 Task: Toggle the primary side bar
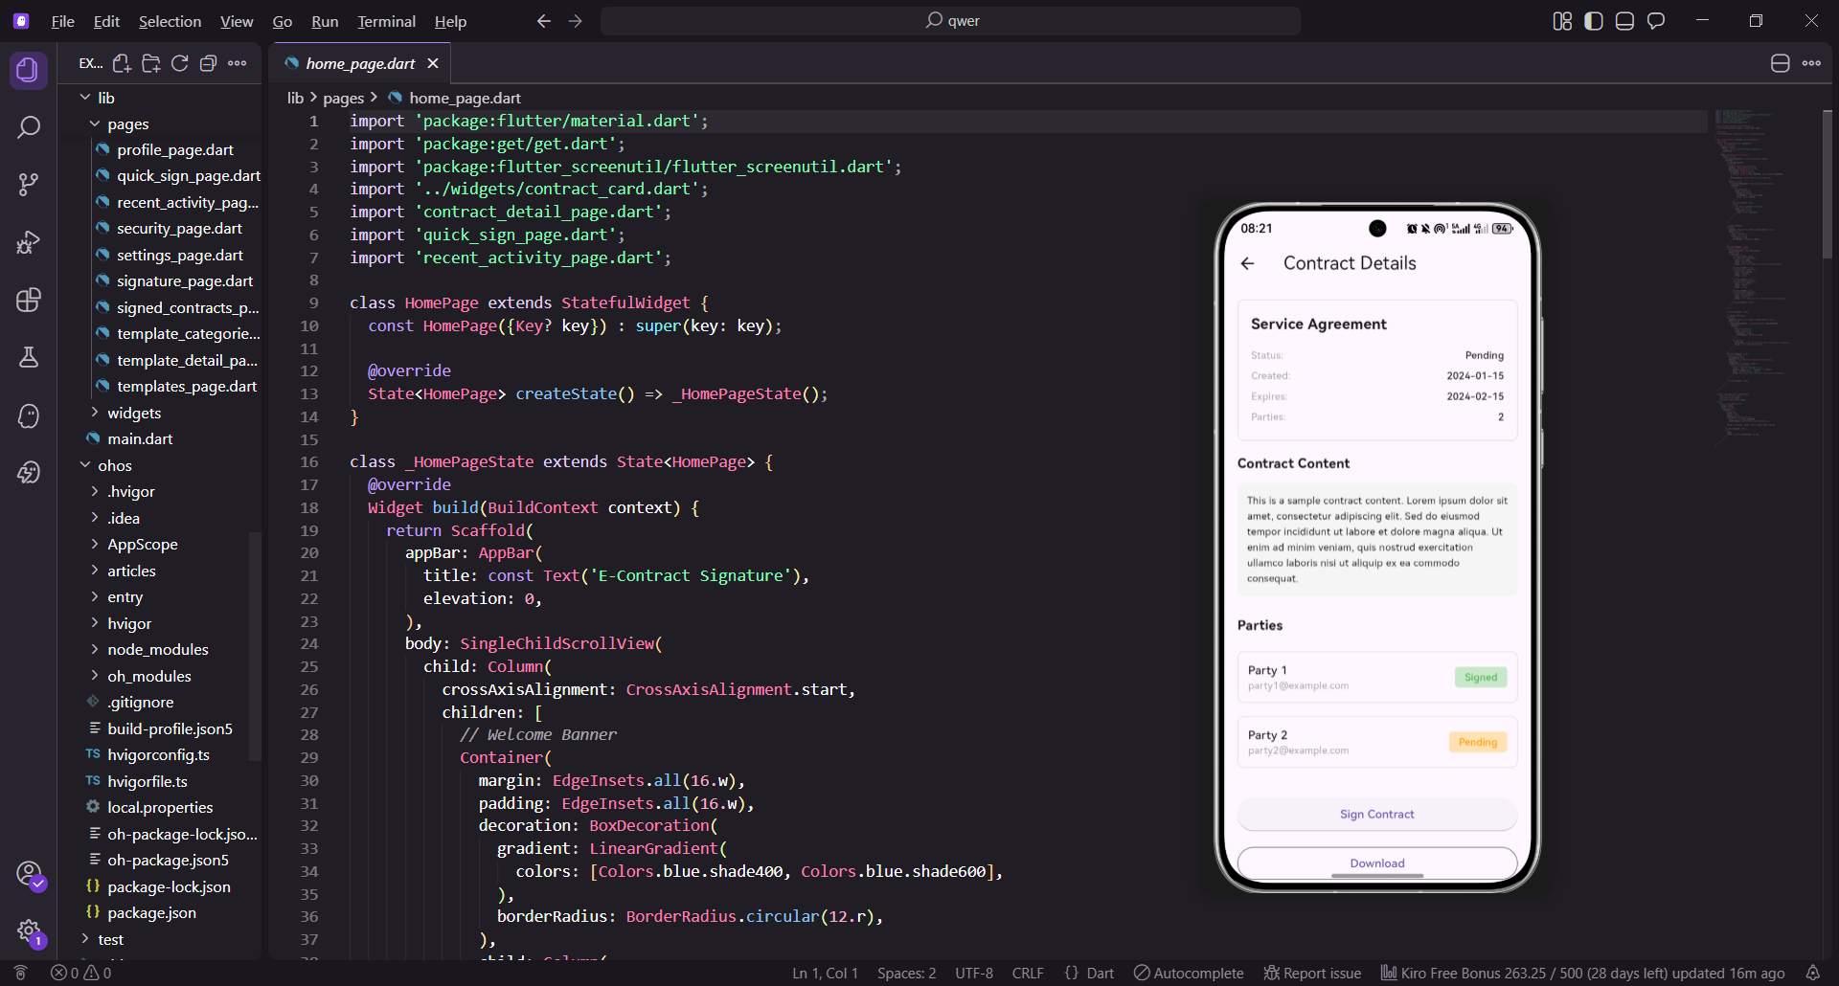[x=1594, y=21]
